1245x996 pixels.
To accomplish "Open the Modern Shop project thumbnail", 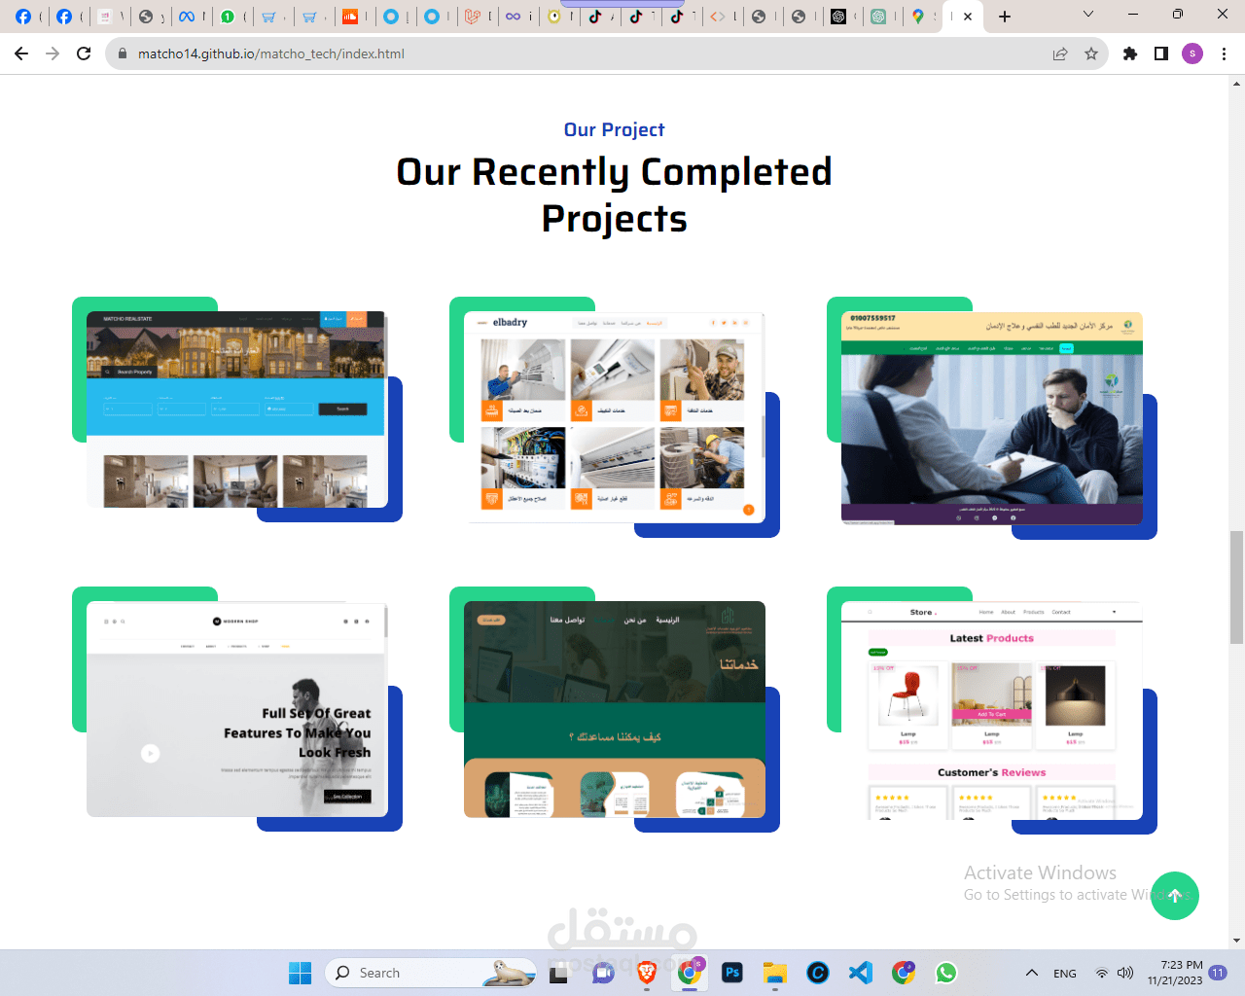I will coord(236,709).
